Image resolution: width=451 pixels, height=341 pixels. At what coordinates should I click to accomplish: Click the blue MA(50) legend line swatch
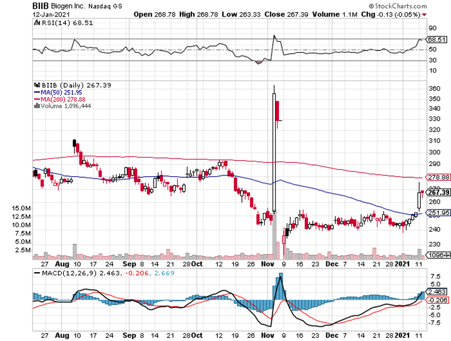(x=37, y=92)
